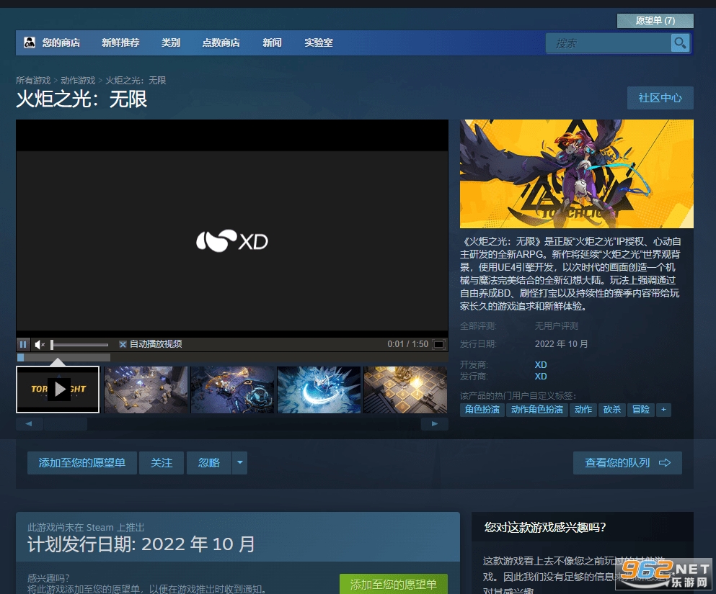This screenshot has width=716, height=594.
Task: Click the Steam home icon in navigation
Action: [x=30, y=42]
